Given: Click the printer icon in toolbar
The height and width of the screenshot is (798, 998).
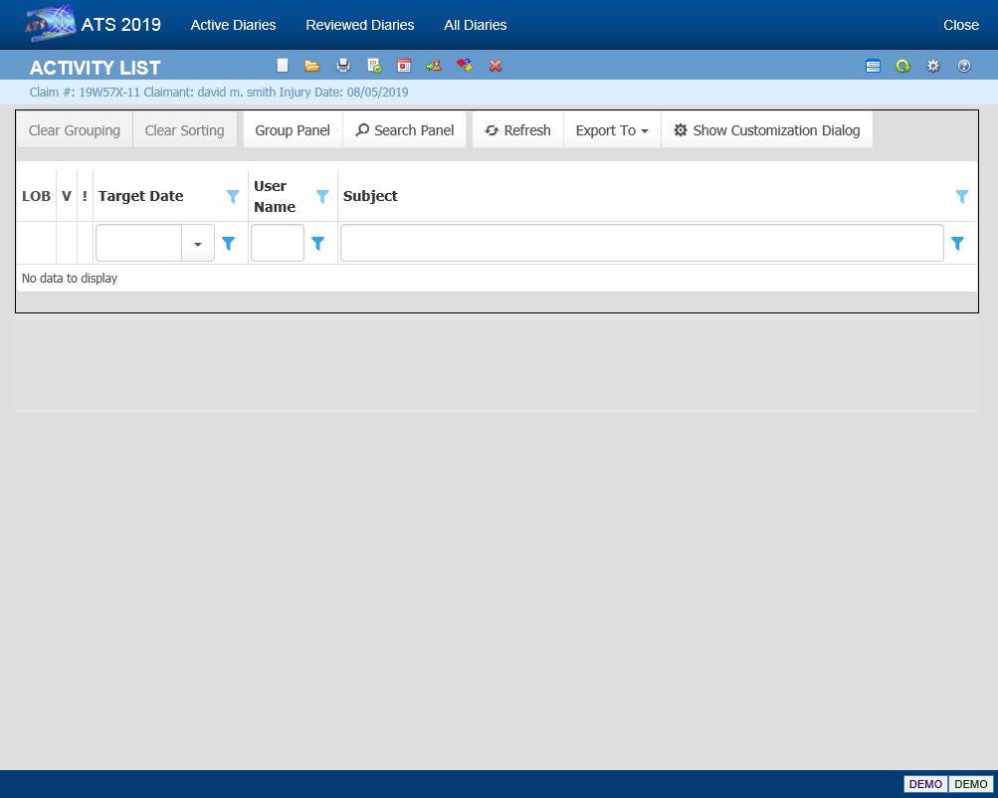Looking at the screenshot, I should pyautogui.click(x=343, y=66).
